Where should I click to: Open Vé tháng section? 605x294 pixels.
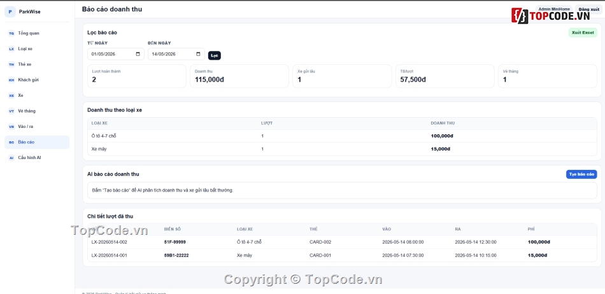37,111
